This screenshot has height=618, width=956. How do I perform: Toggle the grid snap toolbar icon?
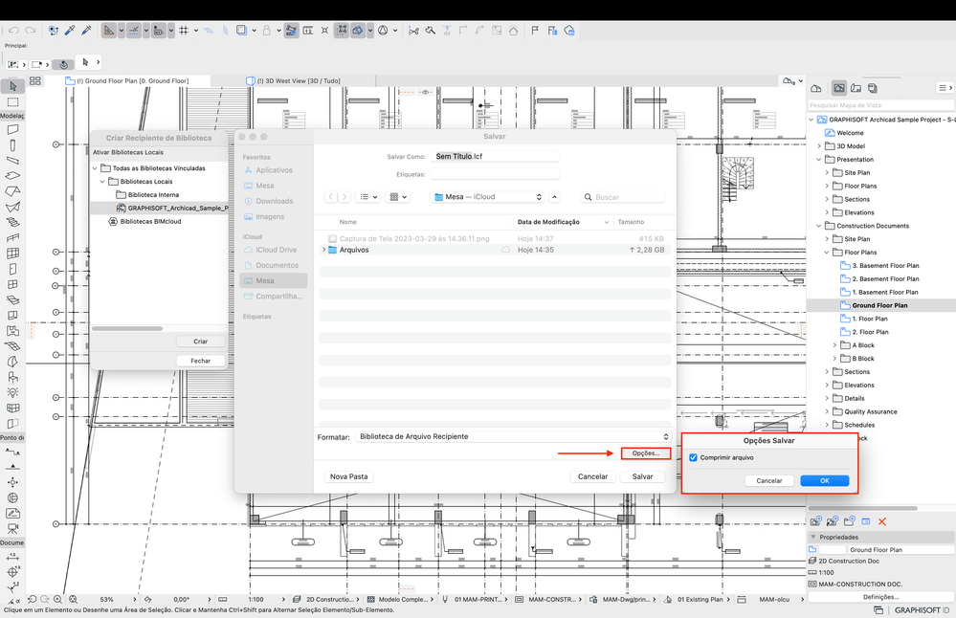[184, 30]
